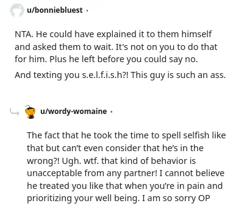The width and height of the screenshot is (244, 220).
Task: Click the curved reply-thread arrow icon
Action: pyautogui.click(x=14, y=112)
